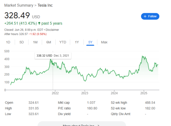Select the active 5Y range tab
Image resolution: width=171 pixels, height=126 pixels.
[90, 42]
